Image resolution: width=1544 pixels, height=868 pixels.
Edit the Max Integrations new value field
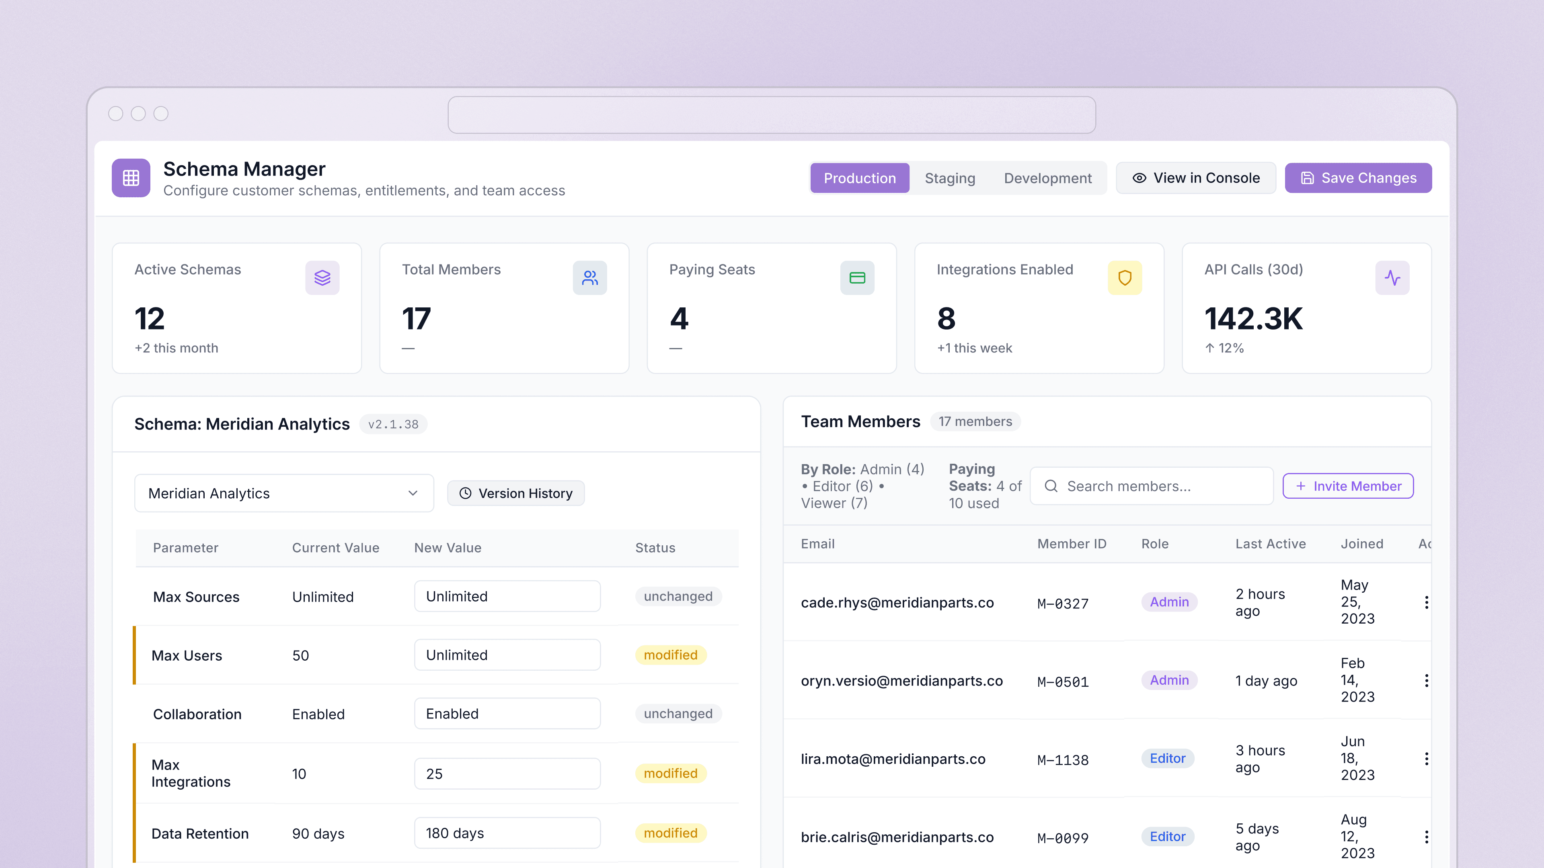coord(507,773)
